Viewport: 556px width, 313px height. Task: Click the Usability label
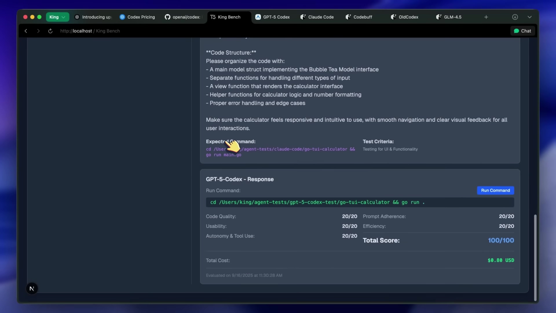click(x=216, y=226)
